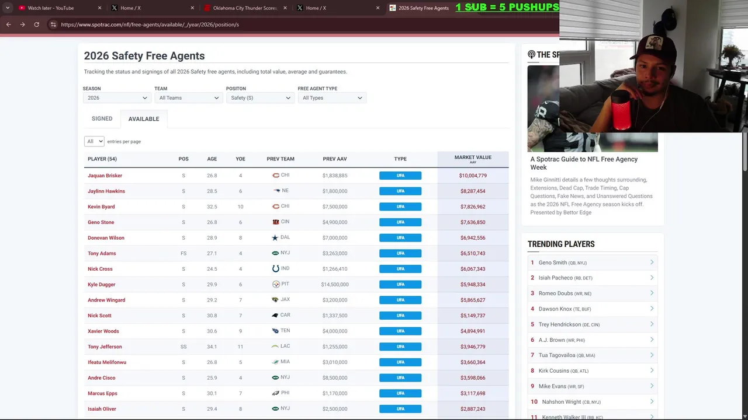Click Kirk Cousins trending player row
748x420 pixels.
tap(593, 371)
